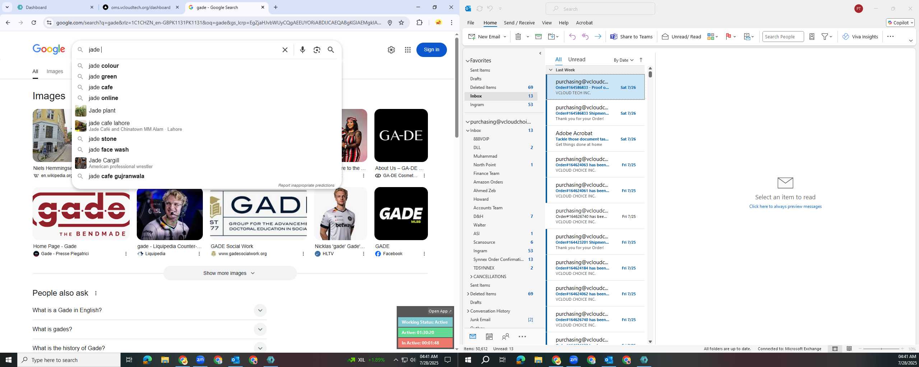Switch to Unread messages tab
919x367 pixels.
point(577,59)
